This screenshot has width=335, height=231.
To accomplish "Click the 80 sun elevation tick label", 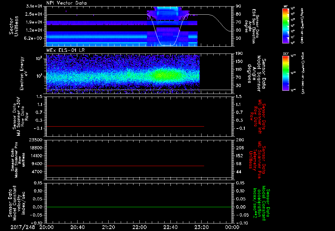I will (238, 14).
